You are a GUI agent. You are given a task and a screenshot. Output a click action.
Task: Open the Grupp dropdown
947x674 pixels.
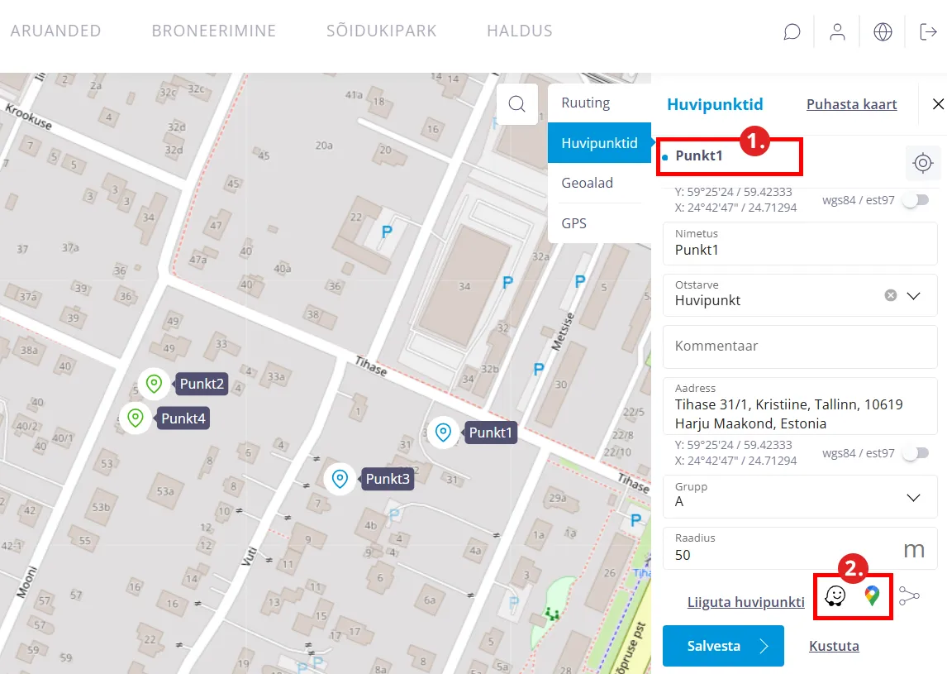point(913,497)
